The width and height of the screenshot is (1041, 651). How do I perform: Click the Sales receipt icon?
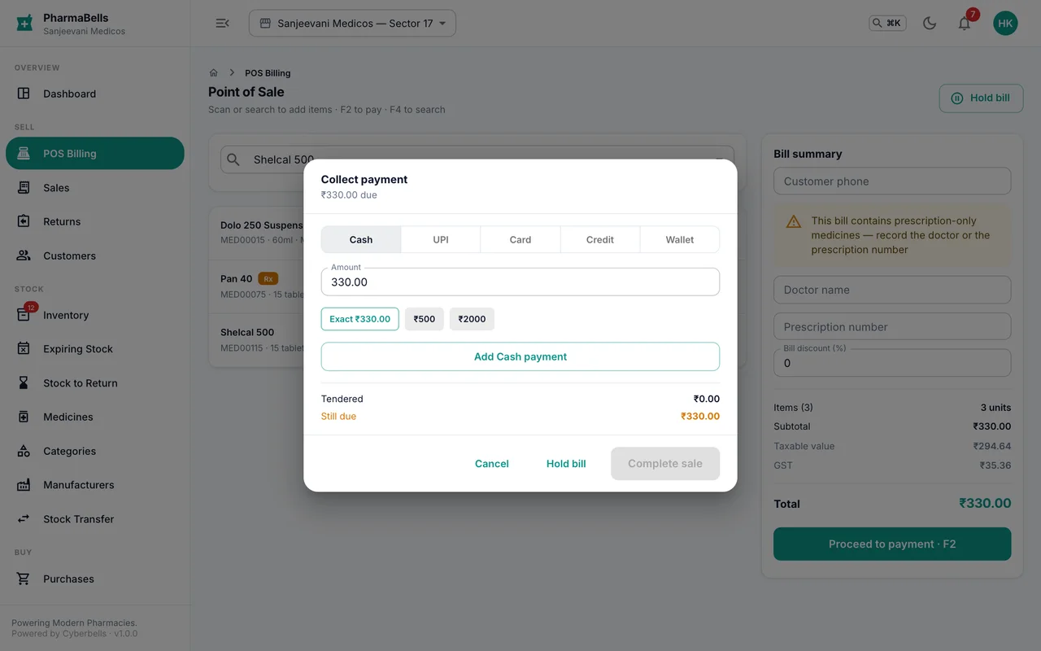coord(24,188)
